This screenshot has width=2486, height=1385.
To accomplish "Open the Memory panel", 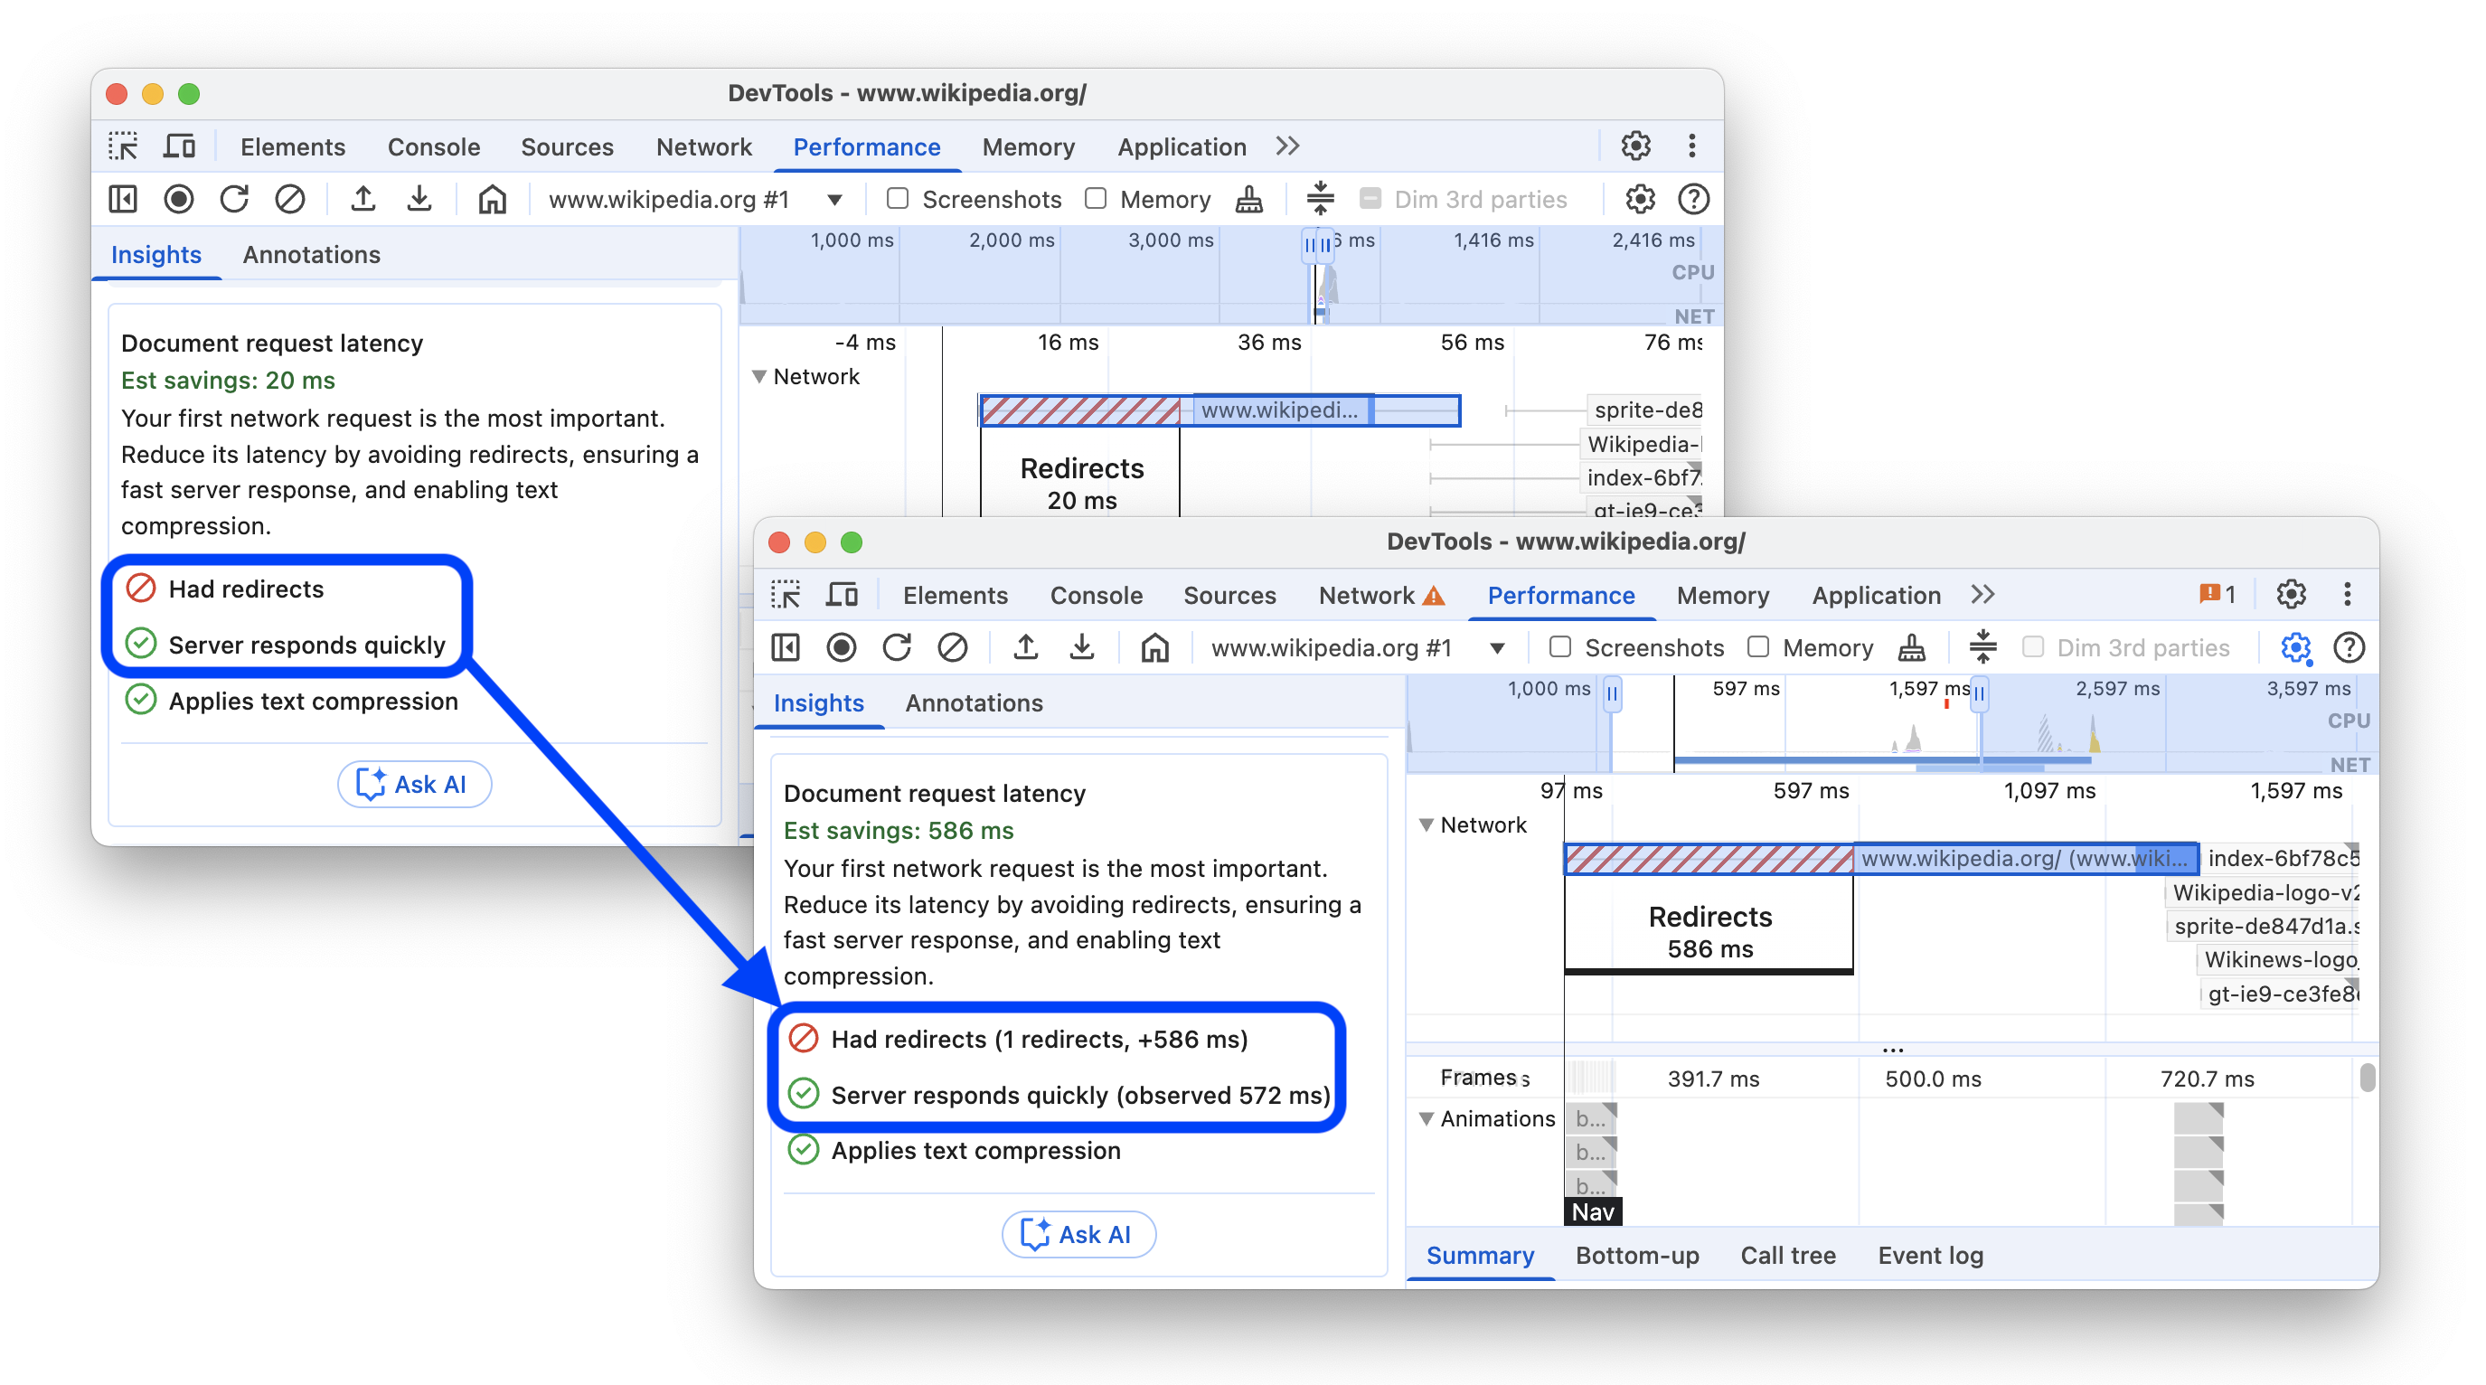I will click(1723, 596).
